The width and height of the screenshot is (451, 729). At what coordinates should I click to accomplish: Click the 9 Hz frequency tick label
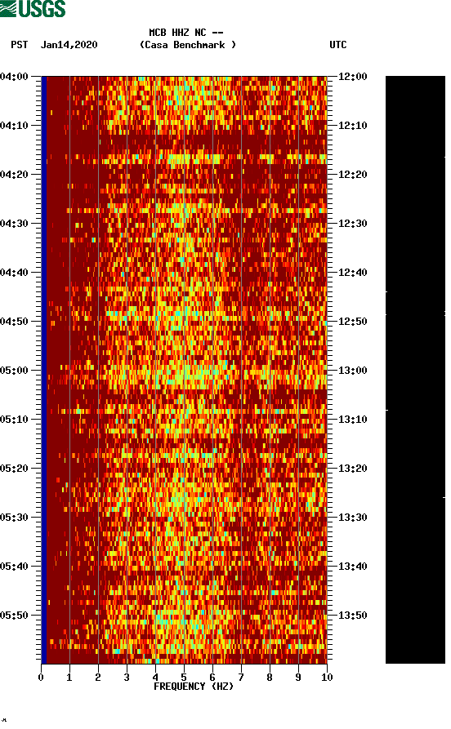[x=298, y=678]
